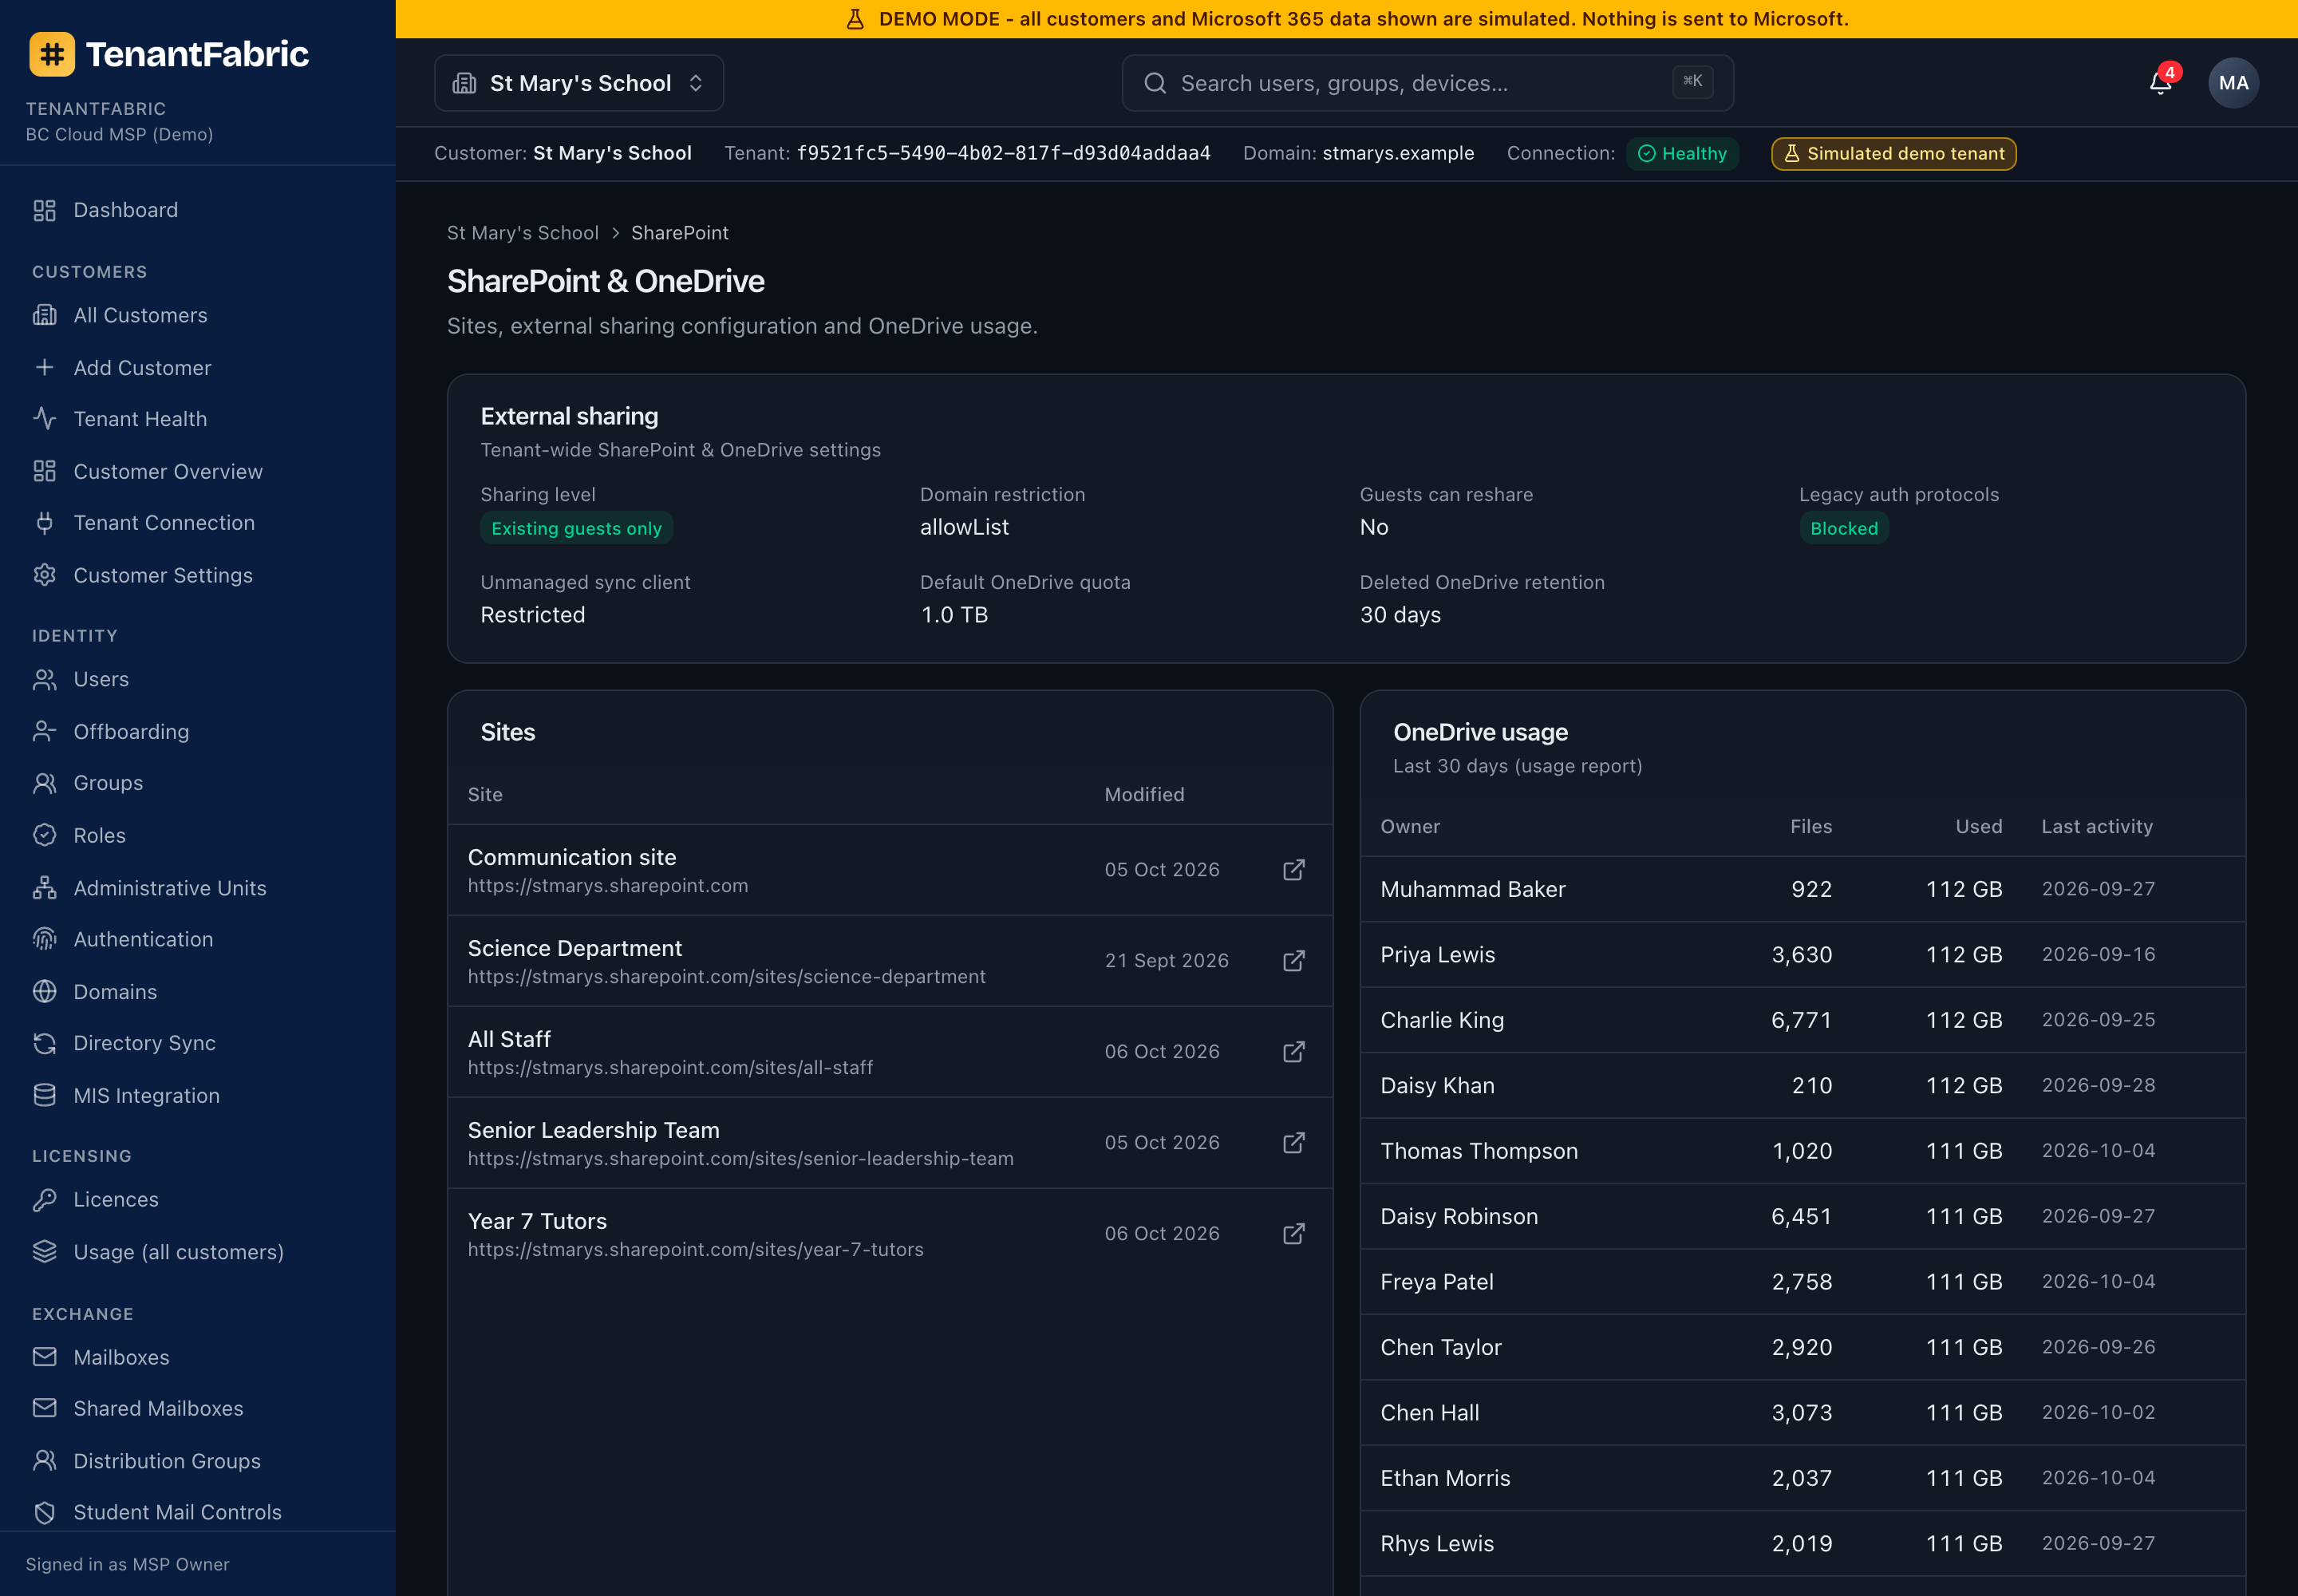2298x1596 pixels.
Task: Click the tenant ID f9521fc5 value
Action: 1003,153
